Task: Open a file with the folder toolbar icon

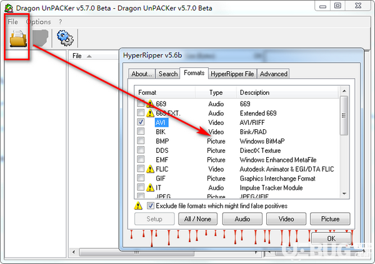Action: [x=18, y=38]
